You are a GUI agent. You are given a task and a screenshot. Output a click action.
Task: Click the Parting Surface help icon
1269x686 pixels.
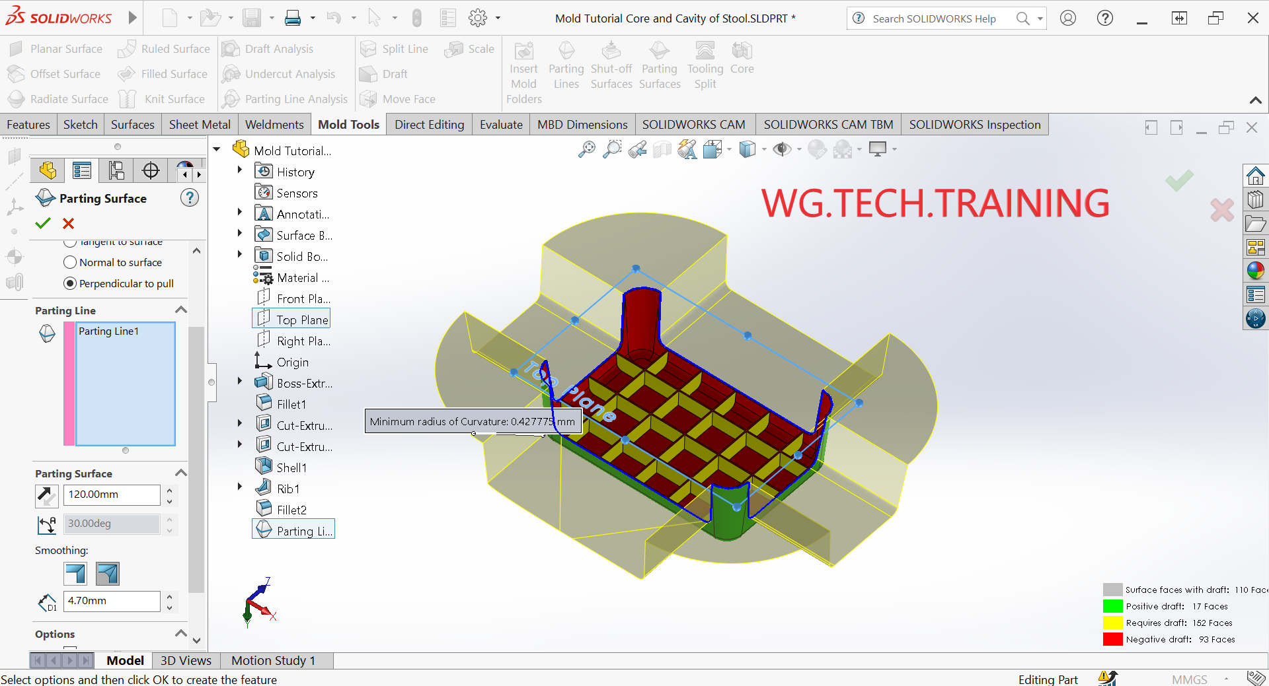190,197
